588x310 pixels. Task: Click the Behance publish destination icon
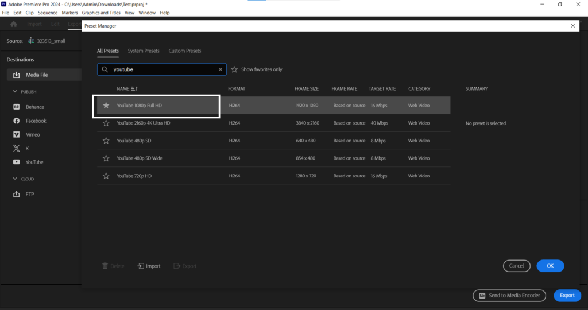click(x=17, y=107)
